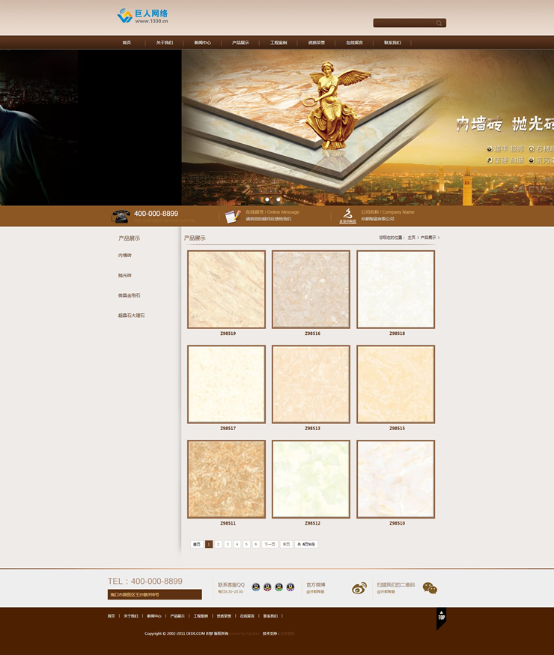Open the Z98516 tile thumbnail
This screenshot has height=655, width=554.
tap(311, 289)
